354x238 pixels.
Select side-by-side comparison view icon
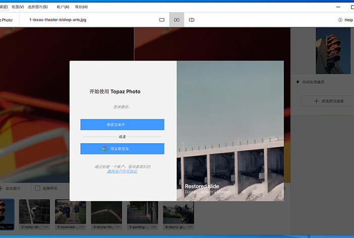click(177, 20)
